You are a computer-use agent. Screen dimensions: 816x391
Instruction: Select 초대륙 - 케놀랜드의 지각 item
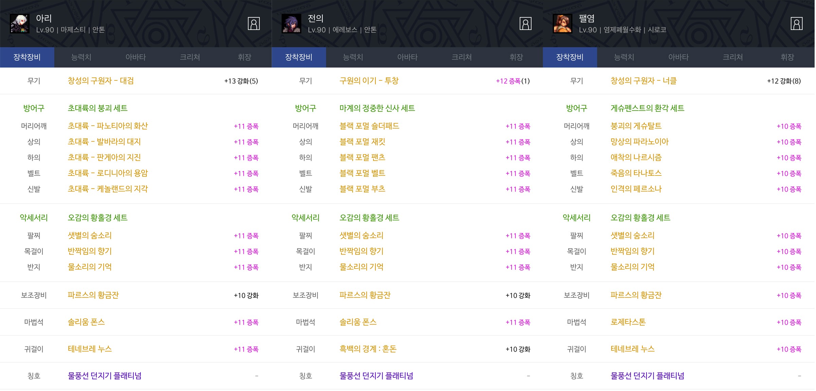108,189
